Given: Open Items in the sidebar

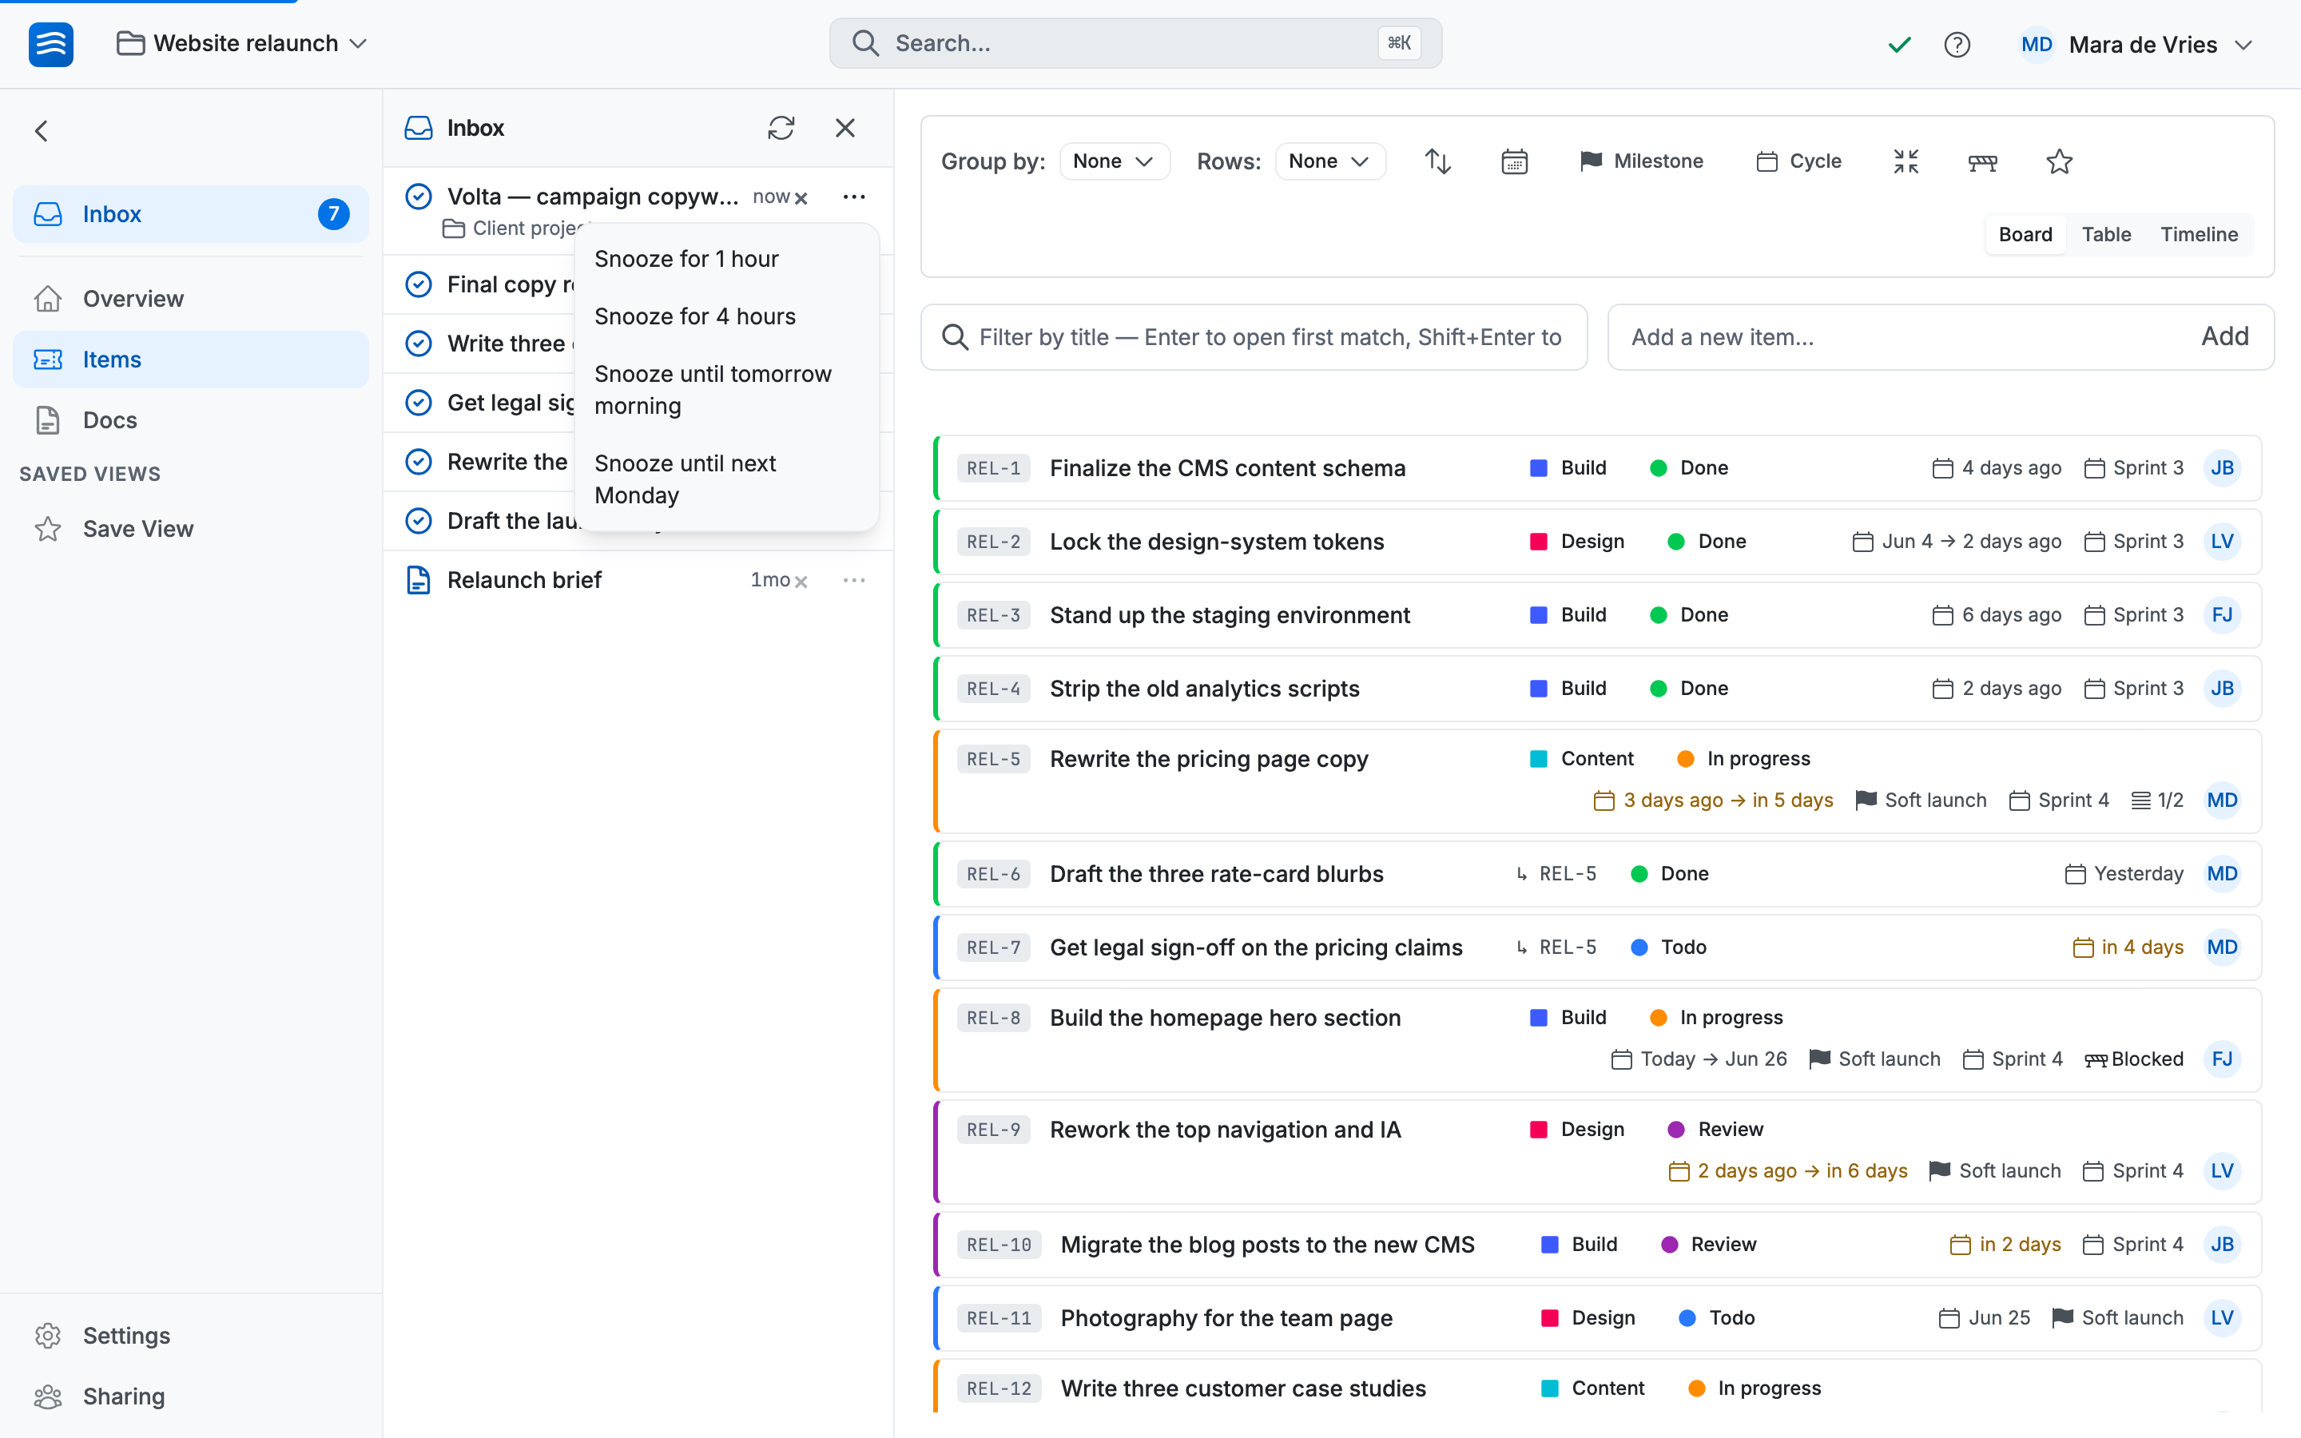Looking at the screenshot, I should [190, 359].
